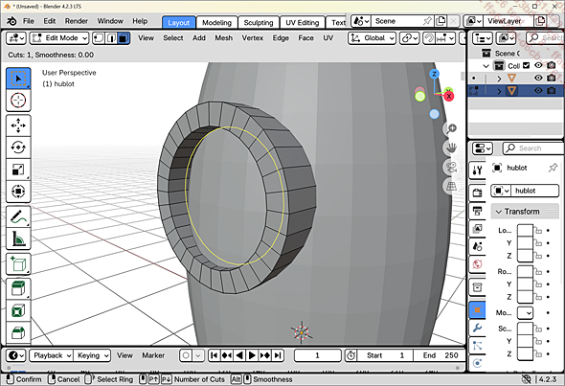
Task: Open the Tool properties tab
Action: [477, 170]
